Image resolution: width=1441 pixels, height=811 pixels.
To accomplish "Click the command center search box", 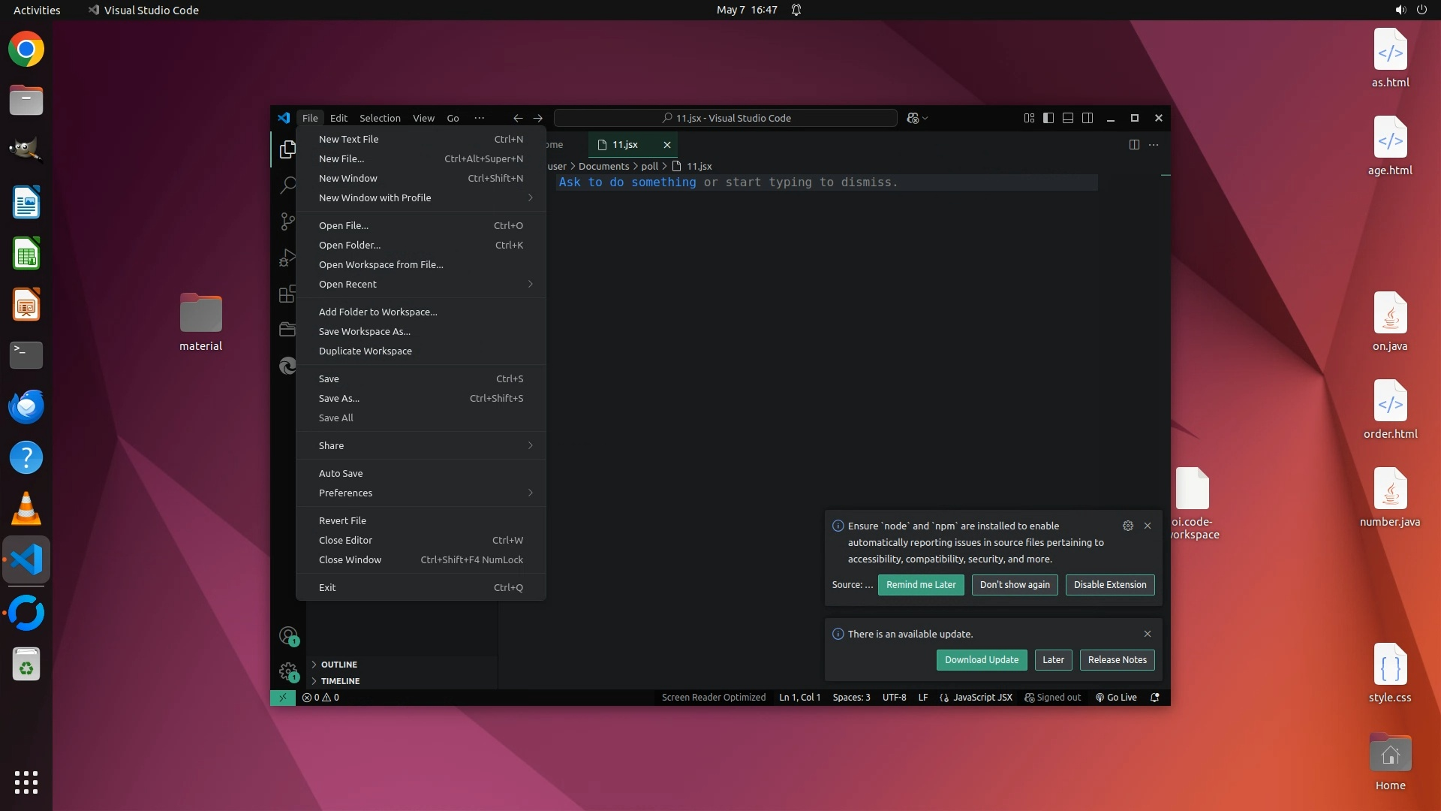I will click(725, 118).
